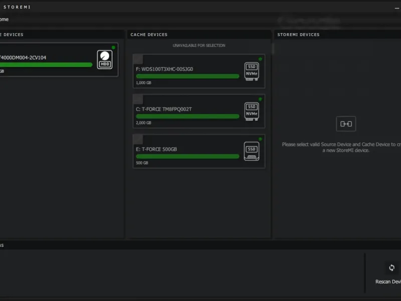Screen dimensions: 401x301
Task: Click the Unavailable For Selection label
Action: pyautogui.click(x=199, y=46)
